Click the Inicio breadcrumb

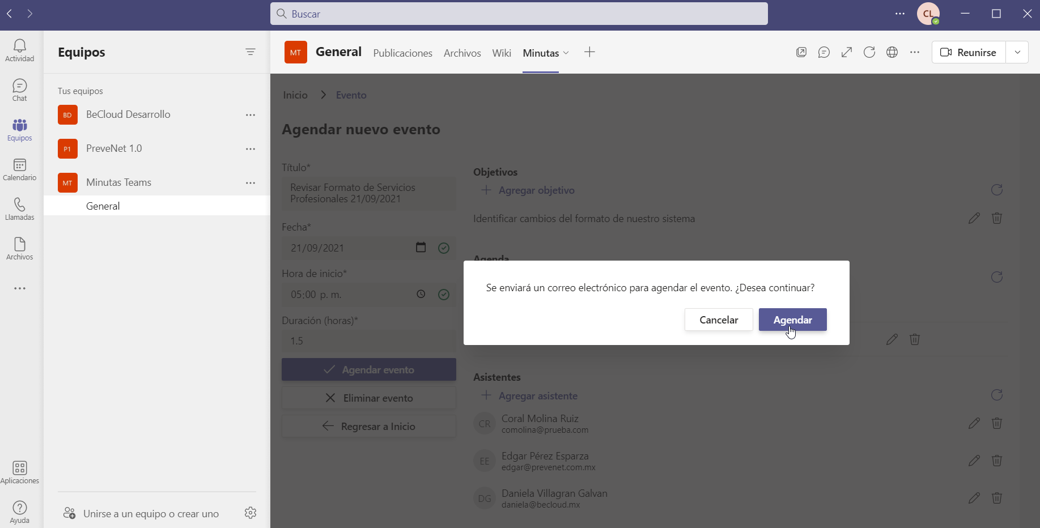pyautogui.click(x=295, y=95)
